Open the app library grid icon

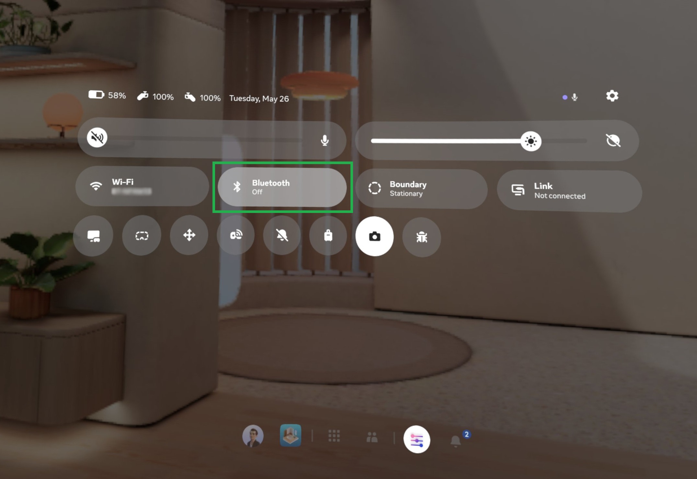[x=334, y=436]
